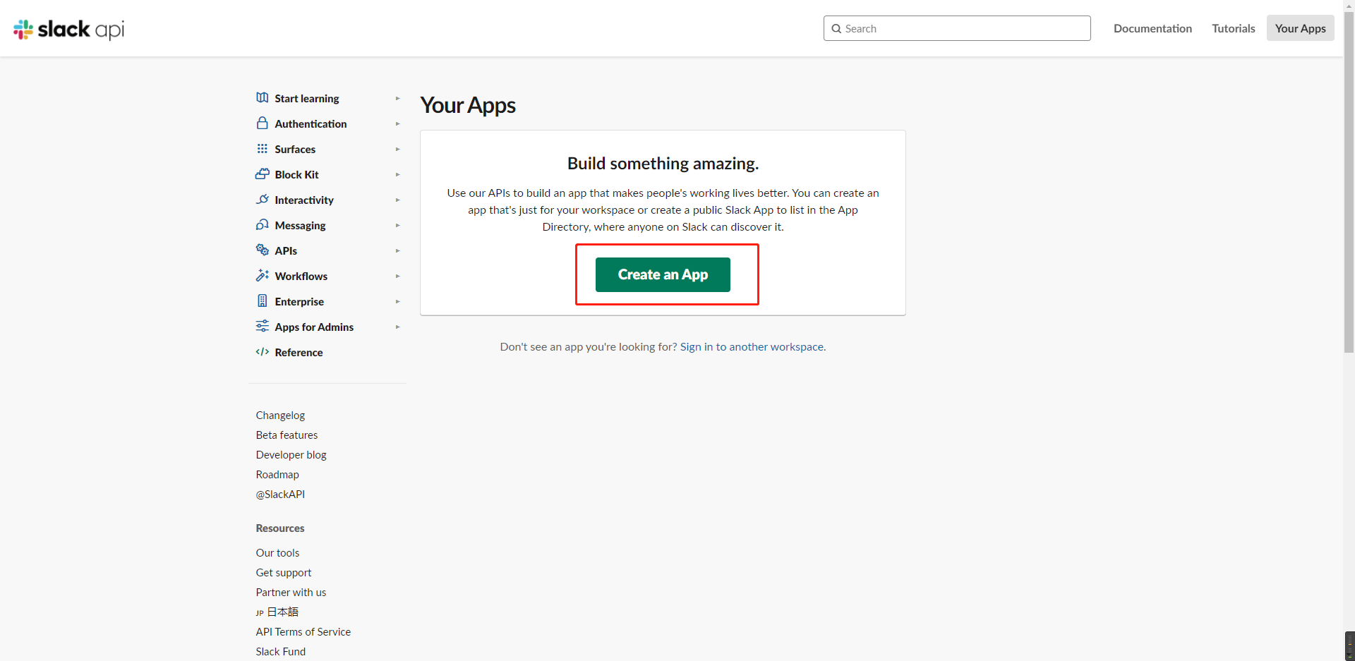Expand the APIs section arrow
1355x661 pixels.
point(398,251)
